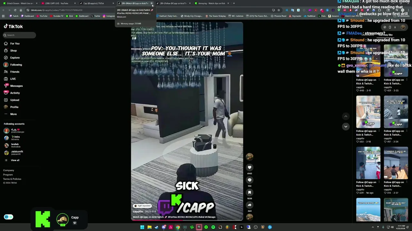The width and height of the screenshot is (412, 231).
Task: Go to the Explore page
Action: (12, 58)
